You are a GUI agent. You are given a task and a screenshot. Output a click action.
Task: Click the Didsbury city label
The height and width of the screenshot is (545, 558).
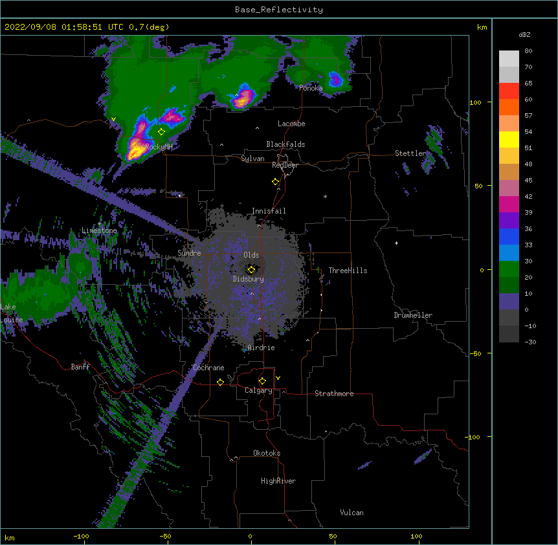coord(249,279)
